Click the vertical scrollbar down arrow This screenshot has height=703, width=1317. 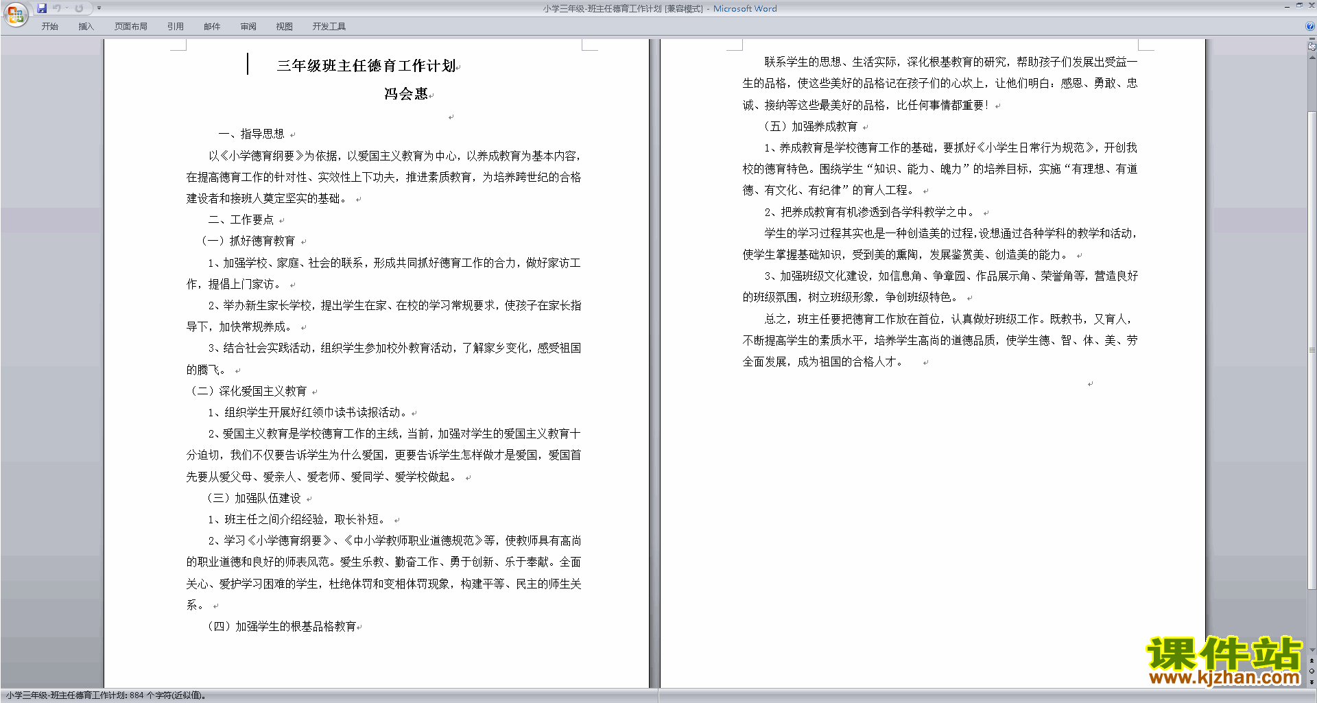pos(1312,650)
